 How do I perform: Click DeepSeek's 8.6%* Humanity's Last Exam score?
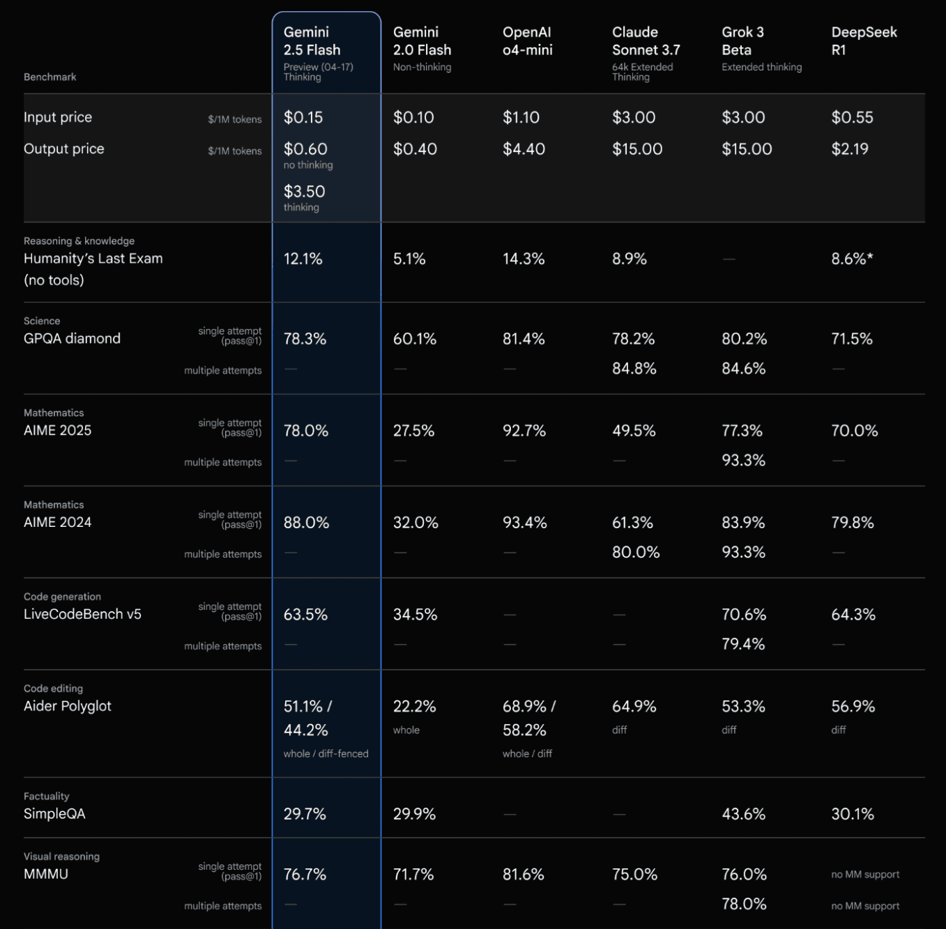point(852,259)
